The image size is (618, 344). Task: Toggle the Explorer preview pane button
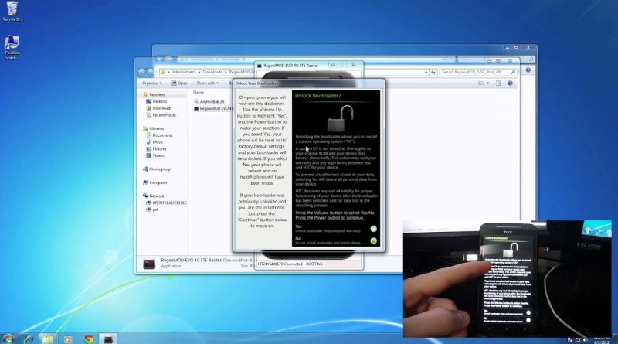coord(498,83)
